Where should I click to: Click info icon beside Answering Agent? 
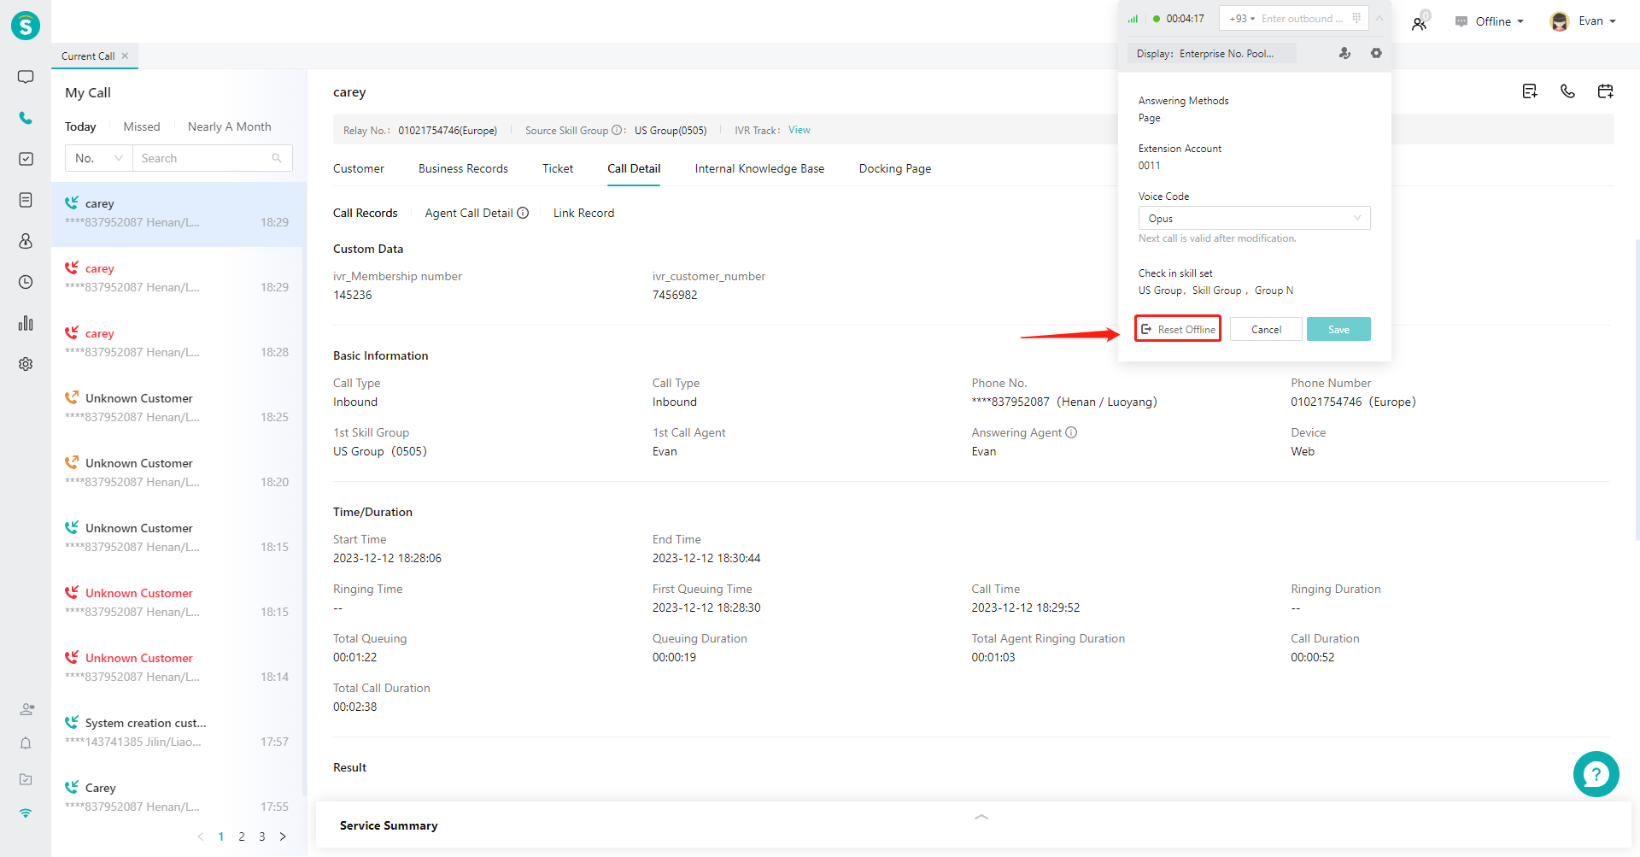(1071, 432)
